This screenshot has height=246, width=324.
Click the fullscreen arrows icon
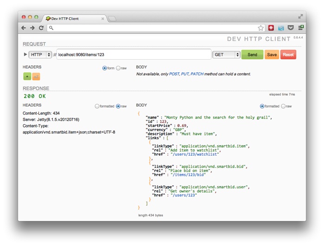(x=300, y=16)
